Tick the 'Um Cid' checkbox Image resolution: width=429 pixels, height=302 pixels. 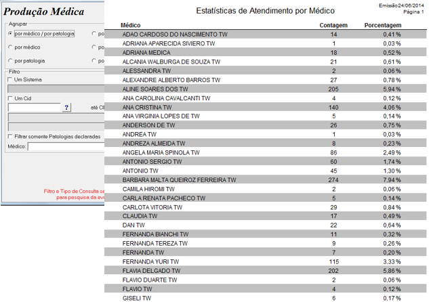point(10,98)
